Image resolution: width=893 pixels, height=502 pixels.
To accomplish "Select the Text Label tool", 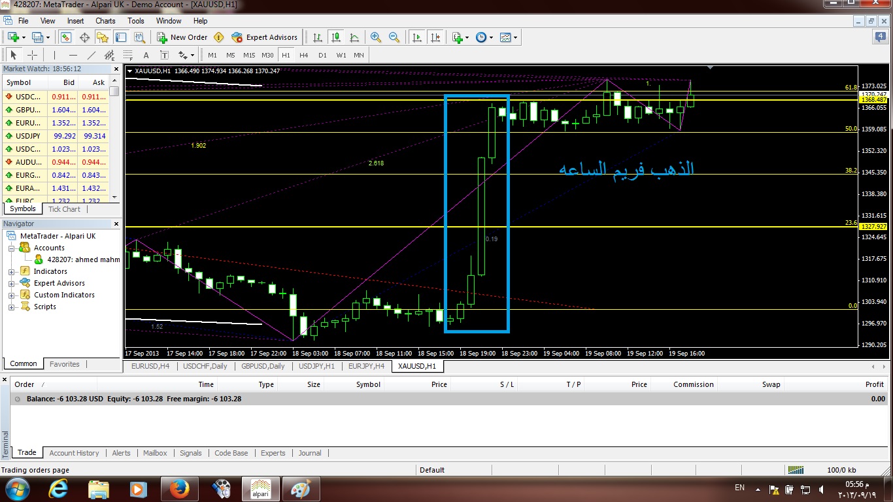I will (165, 55).
